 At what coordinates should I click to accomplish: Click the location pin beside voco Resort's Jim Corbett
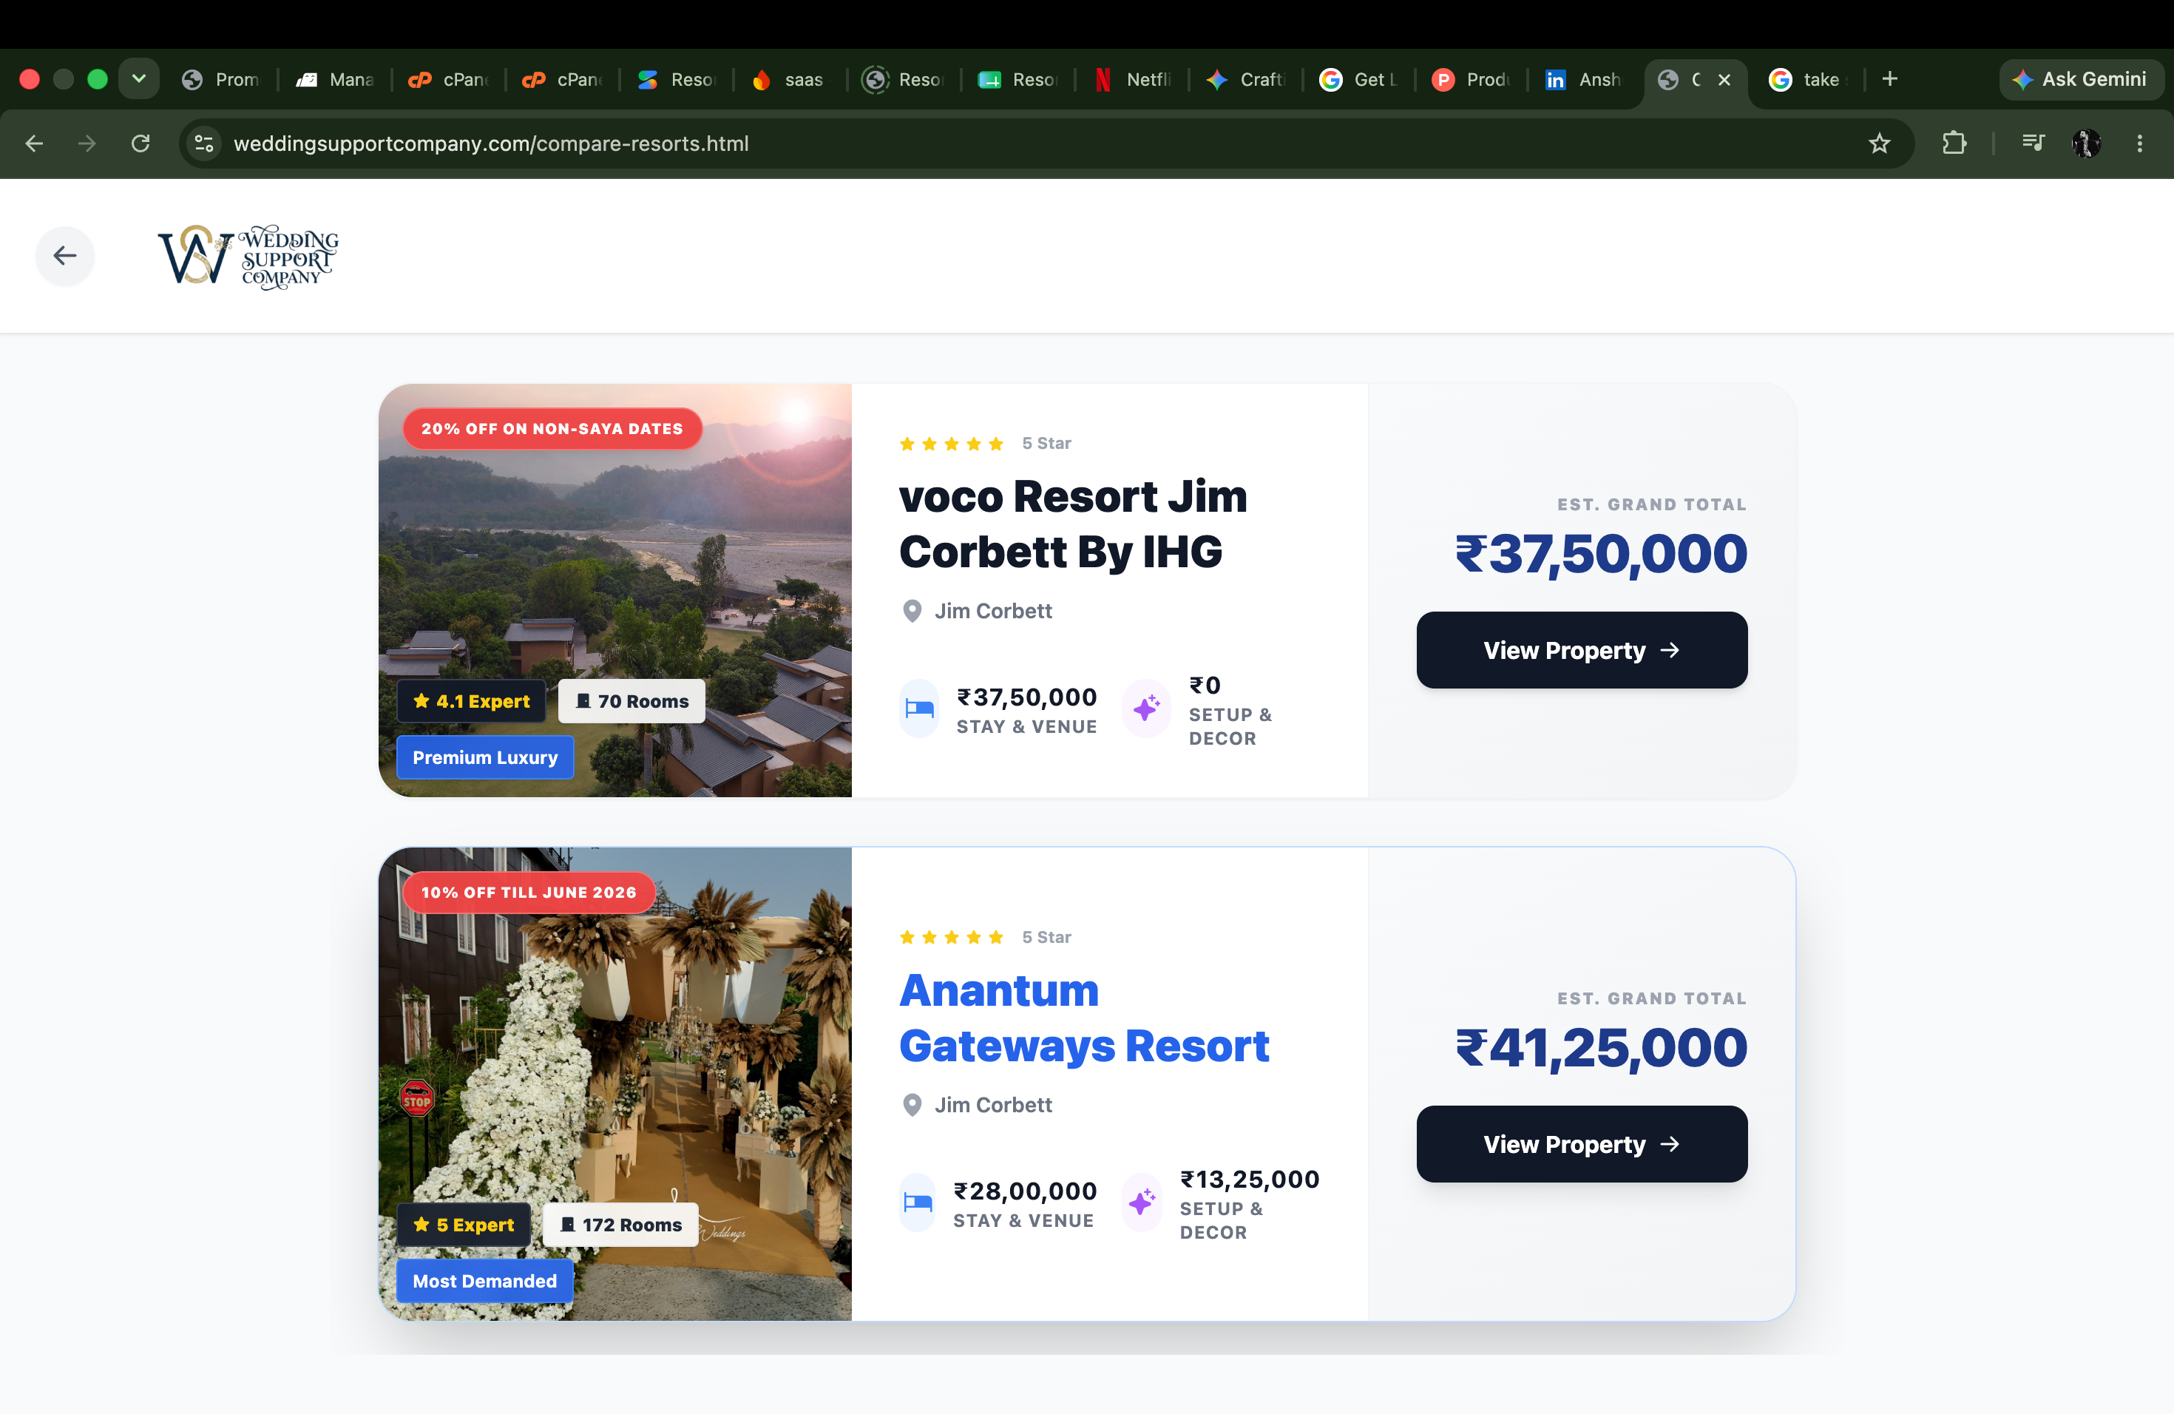tap(912, 611)
